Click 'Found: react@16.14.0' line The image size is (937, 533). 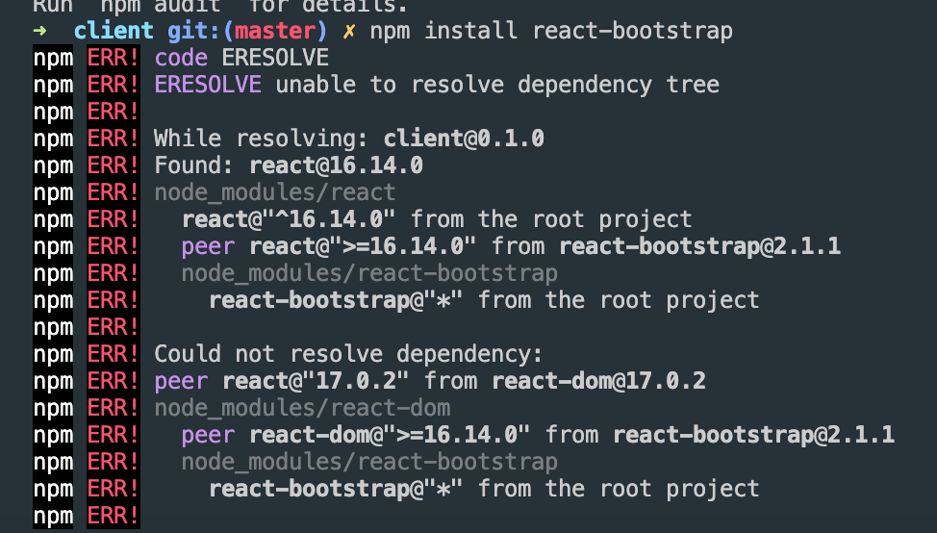289,165
